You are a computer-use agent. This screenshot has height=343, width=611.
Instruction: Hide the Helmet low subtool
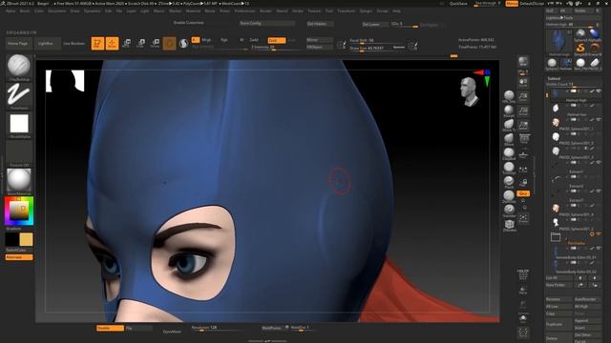coord(599,105)
